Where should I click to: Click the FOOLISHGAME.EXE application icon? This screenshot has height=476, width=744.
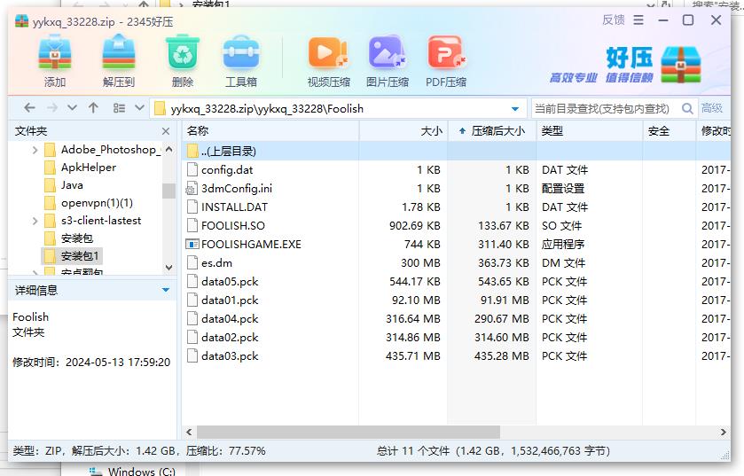[192, 244]
